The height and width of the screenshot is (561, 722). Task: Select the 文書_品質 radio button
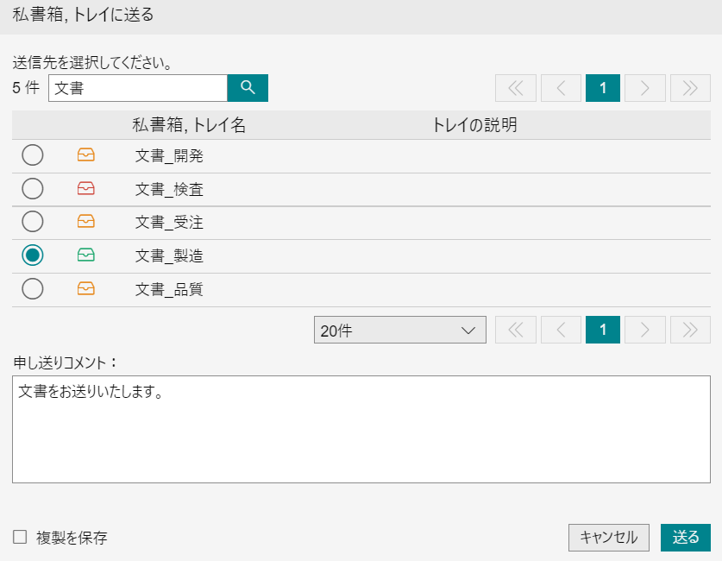[x=33, y=289]
